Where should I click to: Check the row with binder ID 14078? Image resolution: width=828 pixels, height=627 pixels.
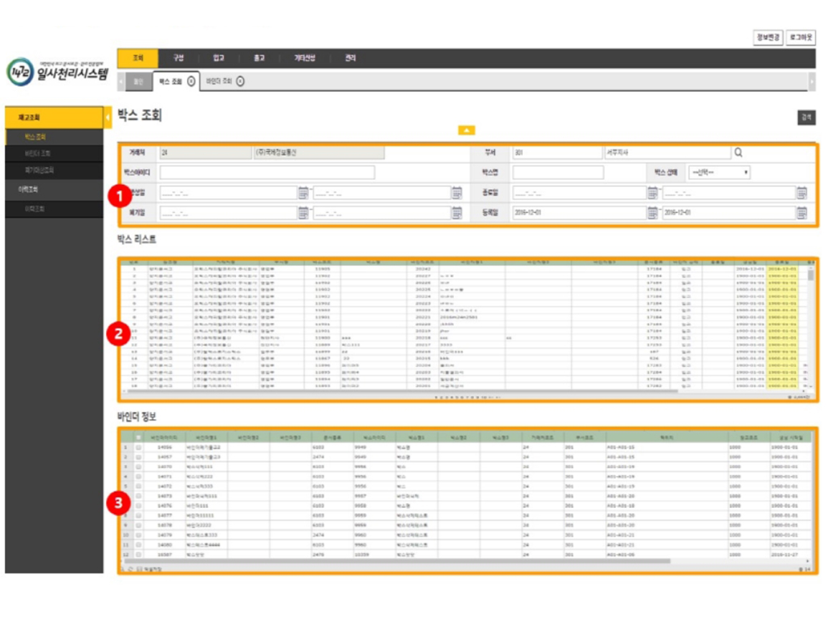pyautogui.click(x=138, y=526)
